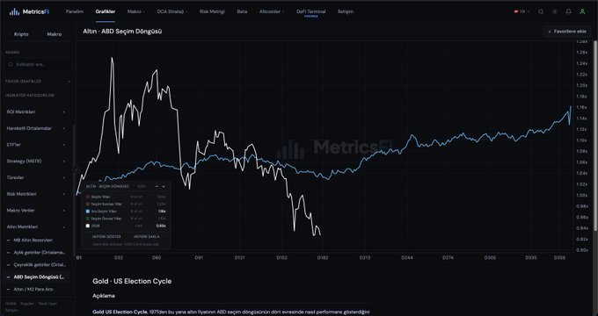Open MB Altın Rezervleri chart
This screenshot has width=598, height=316.
[33, 241]
